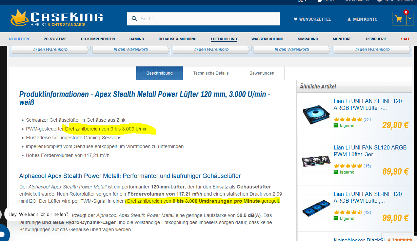Viewport: 417px width, 241px height.
Task: Open the Gaming menu
Action: pyautogui.click(x=137, y=39)
